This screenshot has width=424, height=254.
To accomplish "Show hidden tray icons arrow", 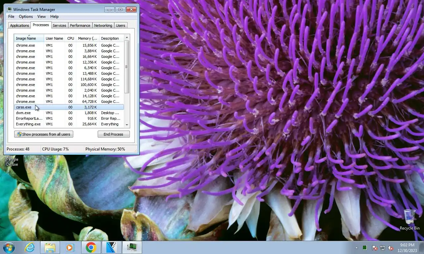I will click(x=356, y=248).
